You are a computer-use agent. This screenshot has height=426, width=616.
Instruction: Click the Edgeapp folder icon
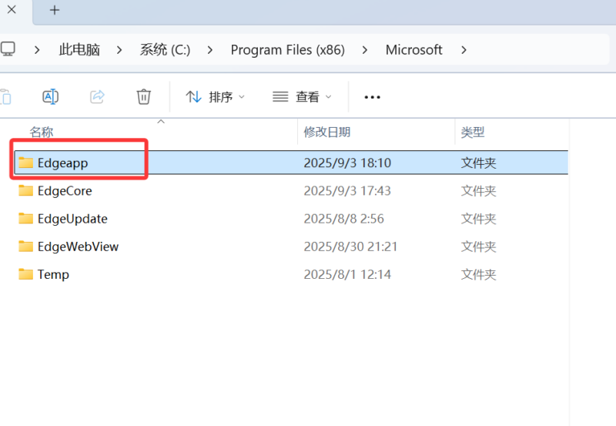tap(26, 163)
